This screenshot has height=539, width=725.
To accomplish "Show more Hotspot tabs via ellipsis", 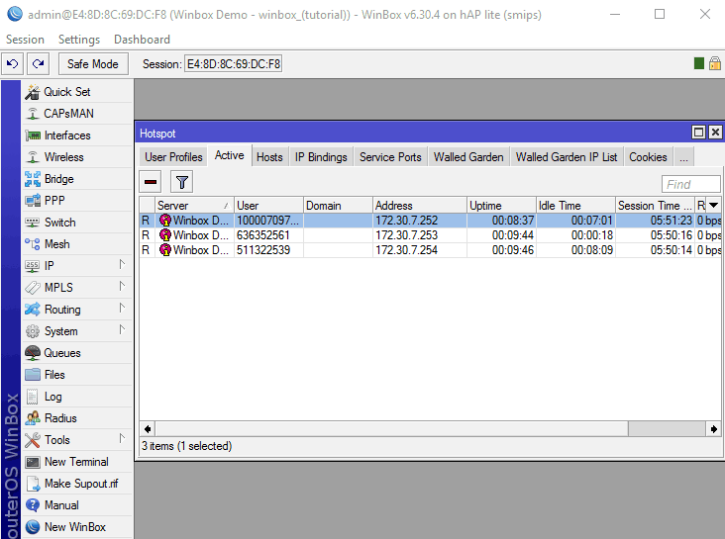I will point(683,157).
